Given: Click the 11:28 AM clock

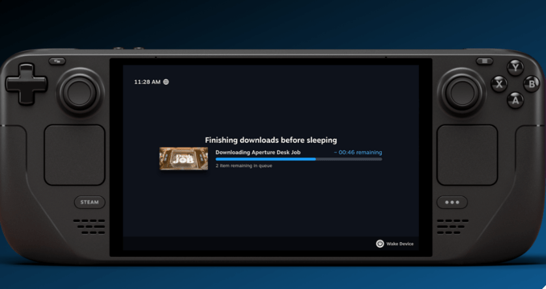Looking at the screenshot, I should [x=147, y=82].
